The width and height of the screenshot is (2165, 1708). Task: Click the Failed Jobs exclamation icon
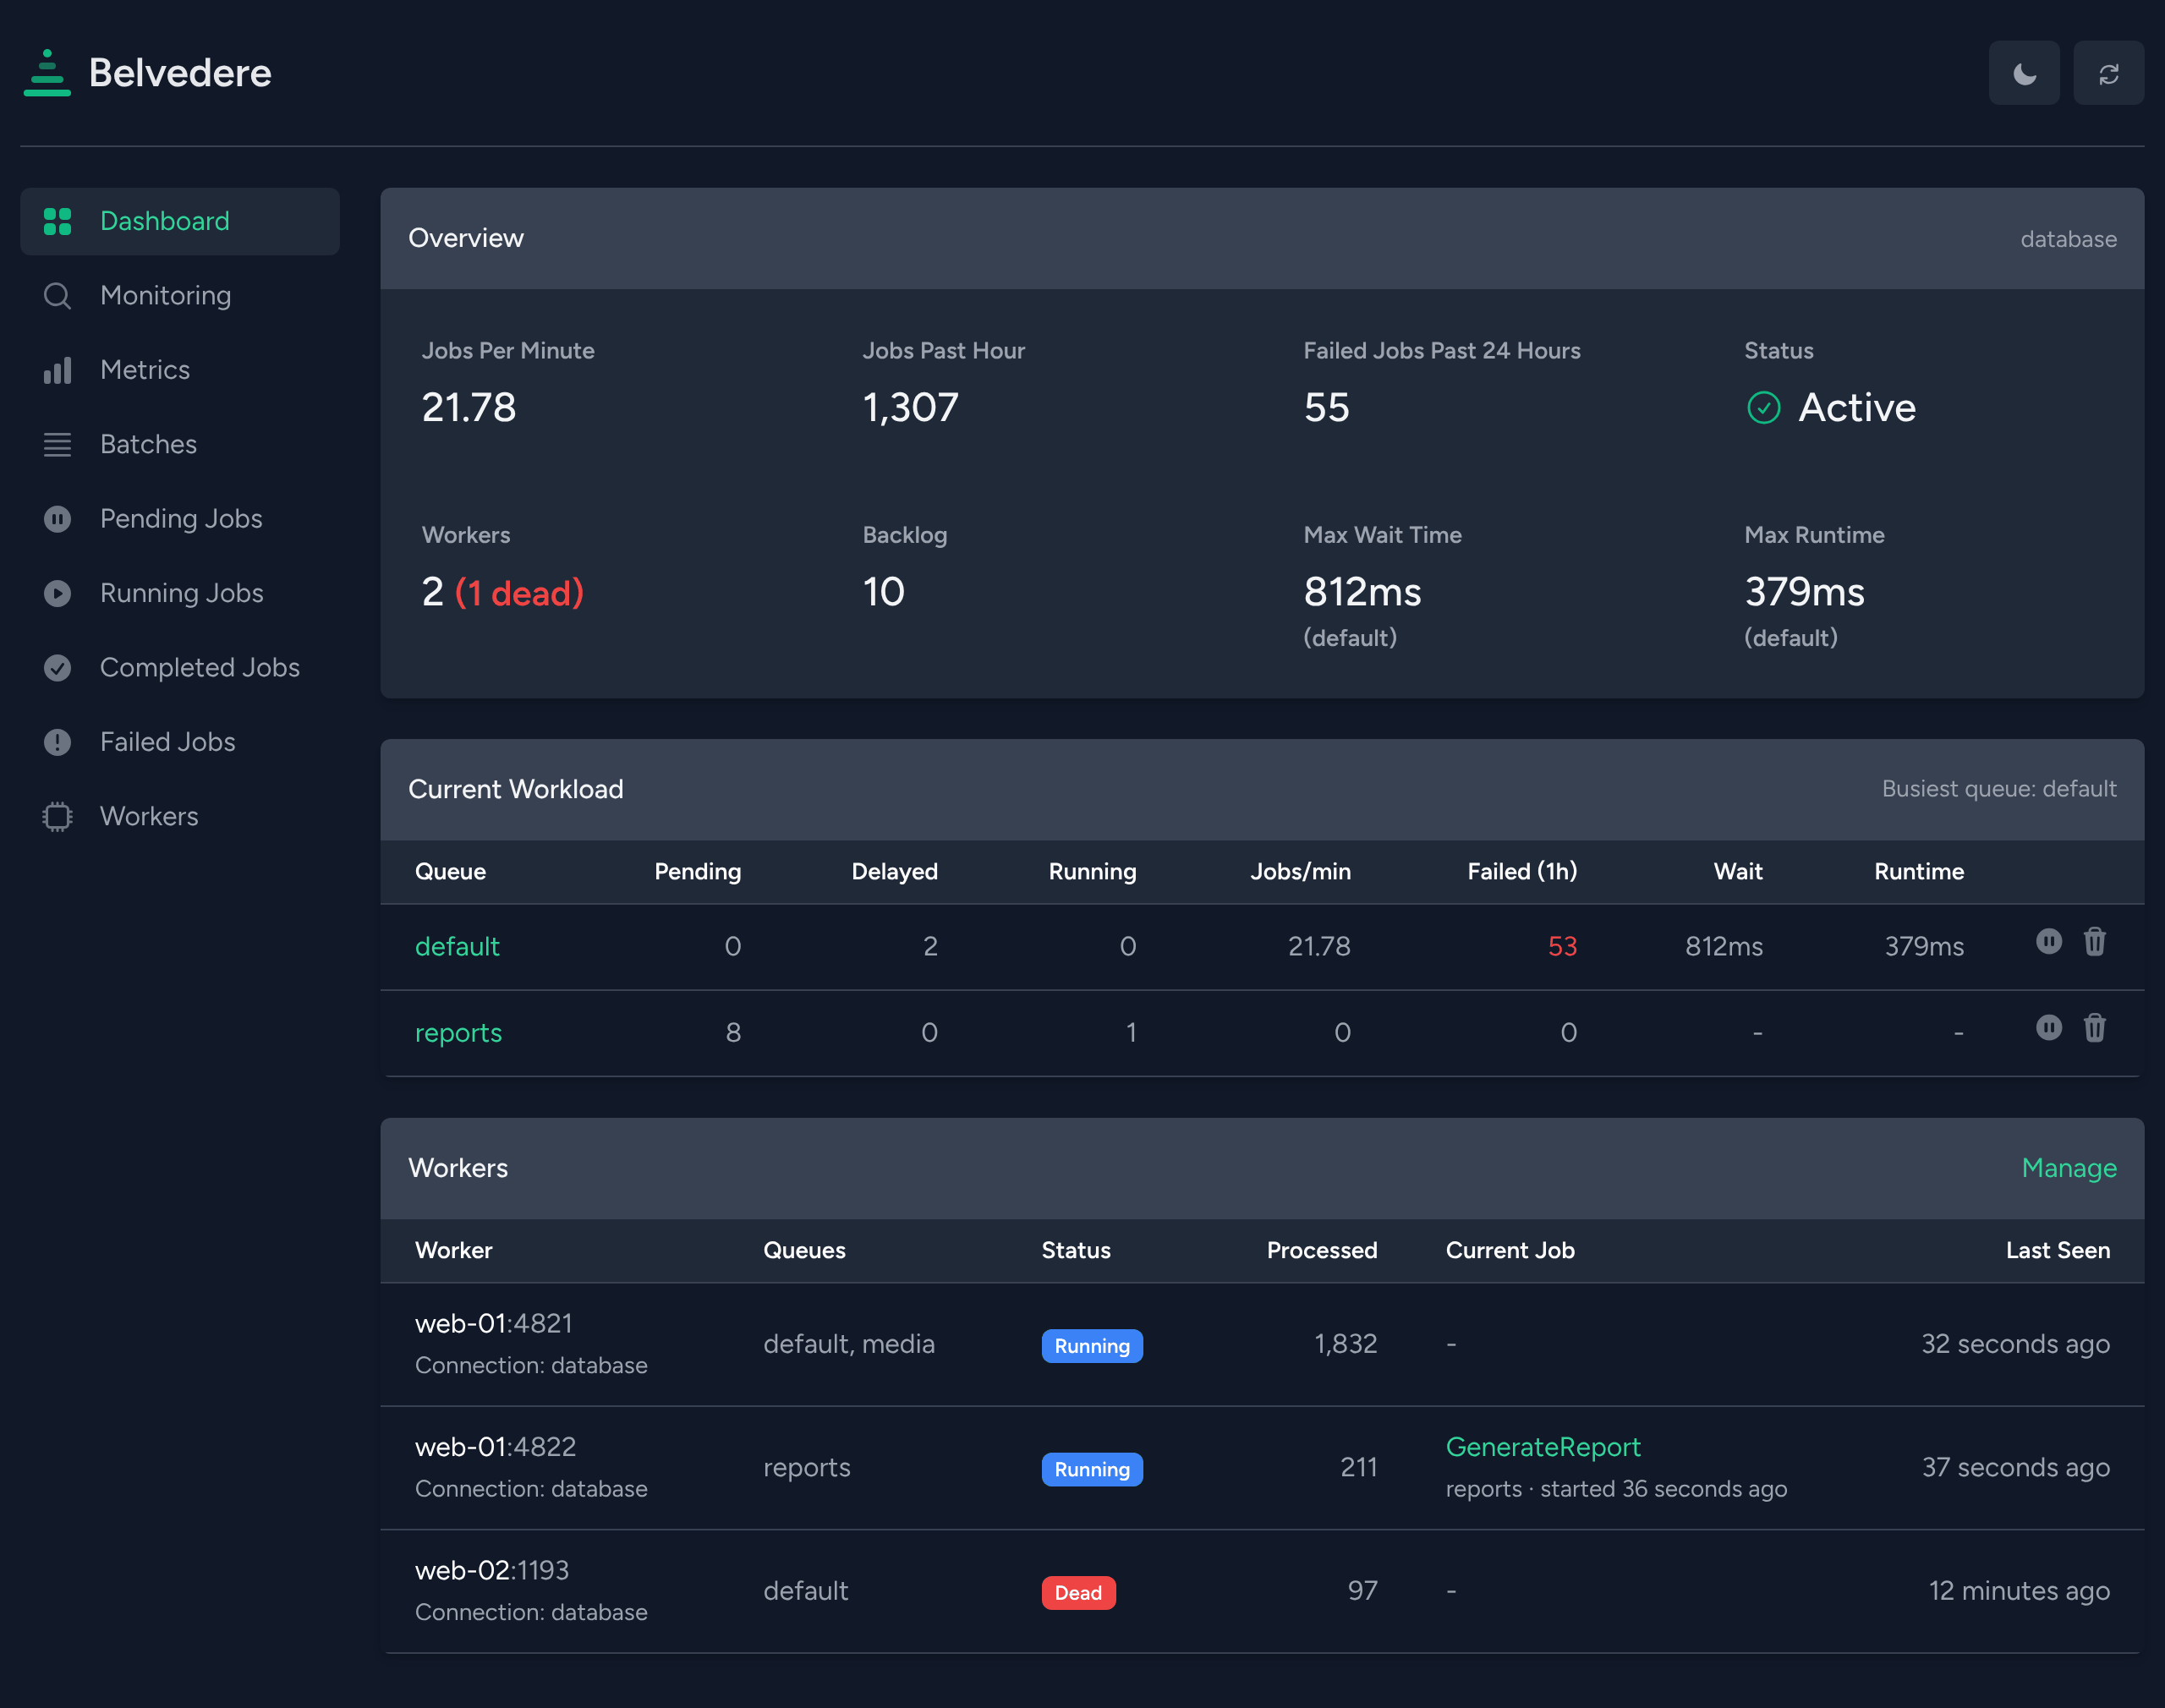point(58,742)
